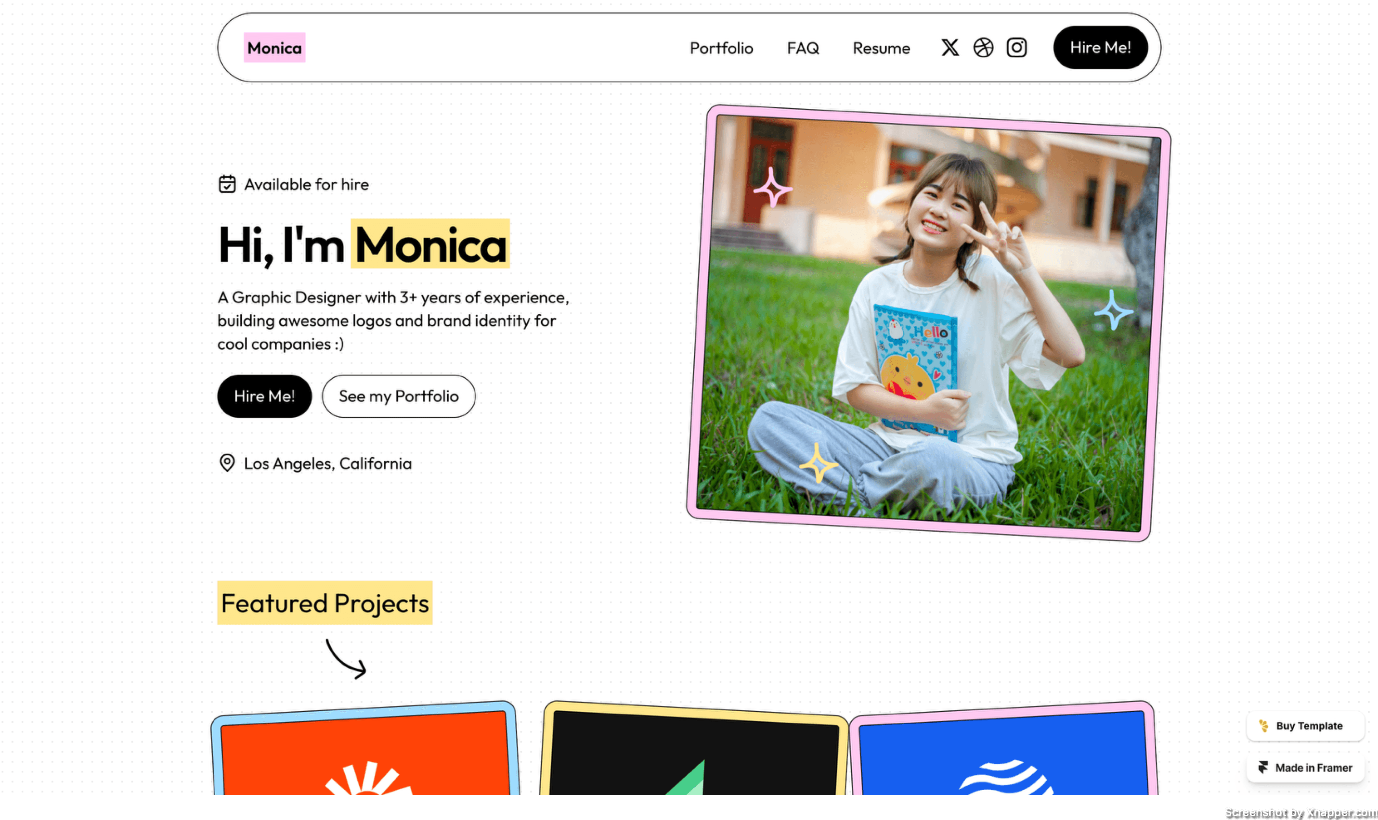Click Buy Template badge
This screenshot has width=1378, height=820.
(x=1308, y=726)
